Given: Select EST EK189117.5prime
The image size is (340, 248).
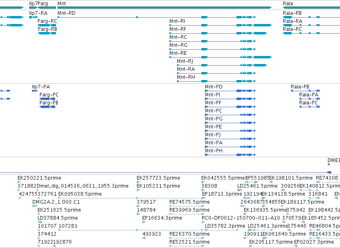Looking at the screenshot, I should (x=302, y=202).
